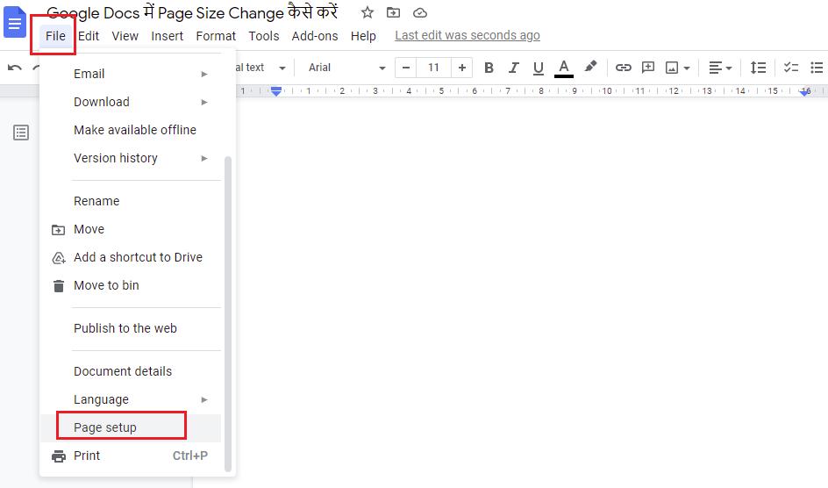Toggle italic formatting

pos(513,68)
